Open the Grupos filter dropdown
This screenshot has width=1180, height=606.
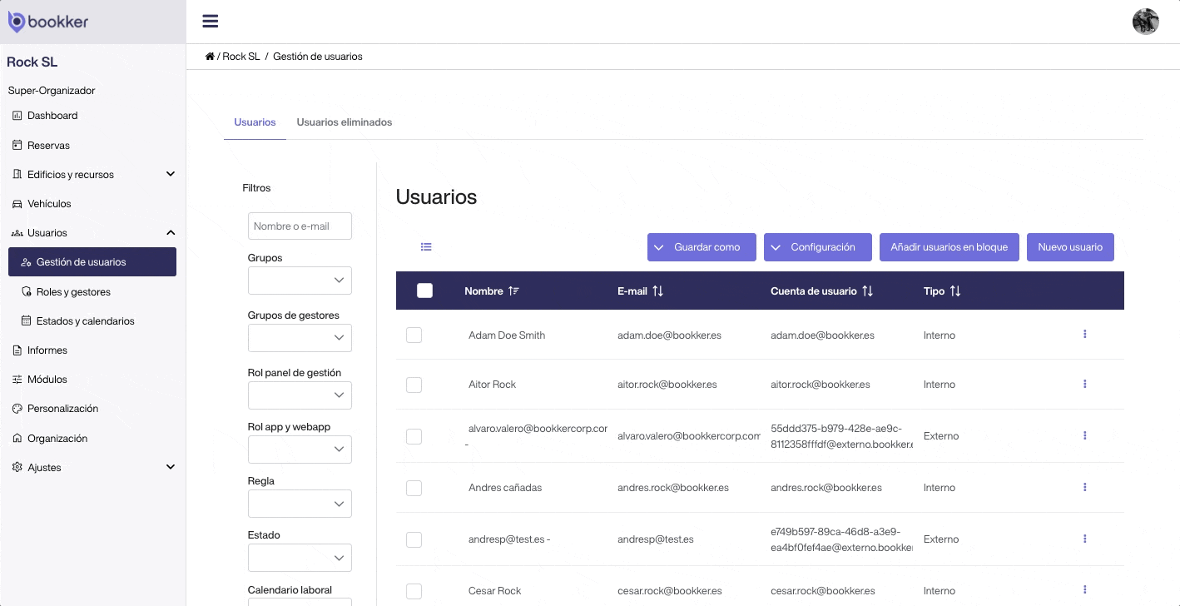tap(300, 281)
